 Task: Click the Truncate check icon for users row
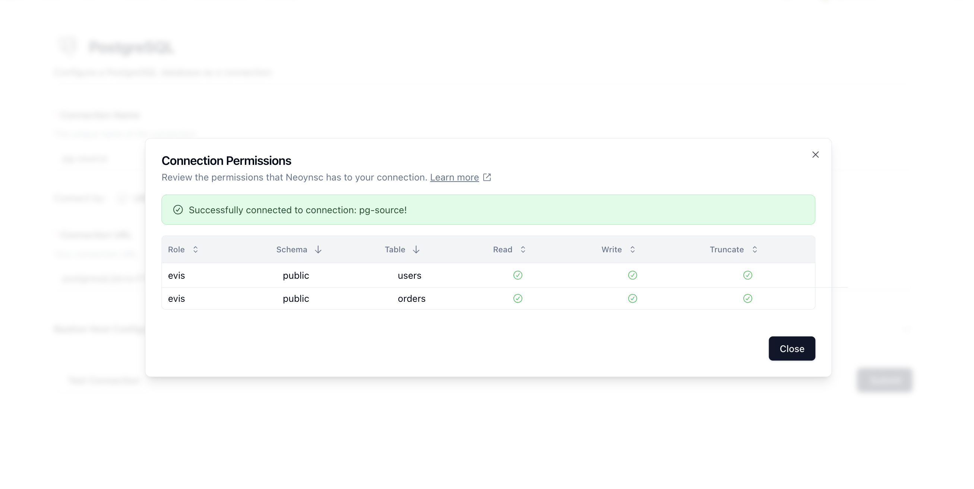(747, 275)
